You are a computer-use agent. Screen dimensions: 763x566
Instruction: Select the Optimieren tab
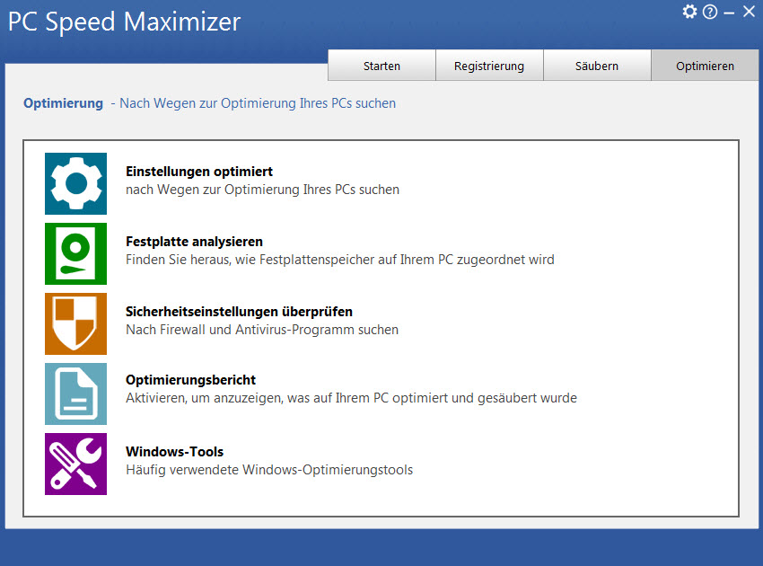pos(705,66)
